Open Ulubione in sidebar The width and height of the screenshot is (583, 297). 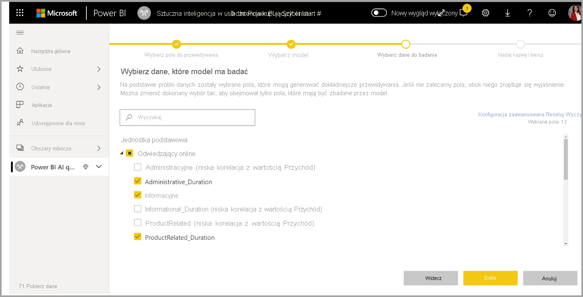coord(41,69)
